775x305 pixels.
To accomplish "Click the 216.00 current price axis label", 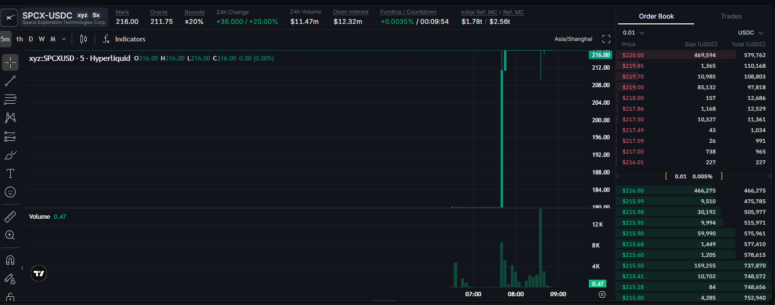I will (601, 55).
